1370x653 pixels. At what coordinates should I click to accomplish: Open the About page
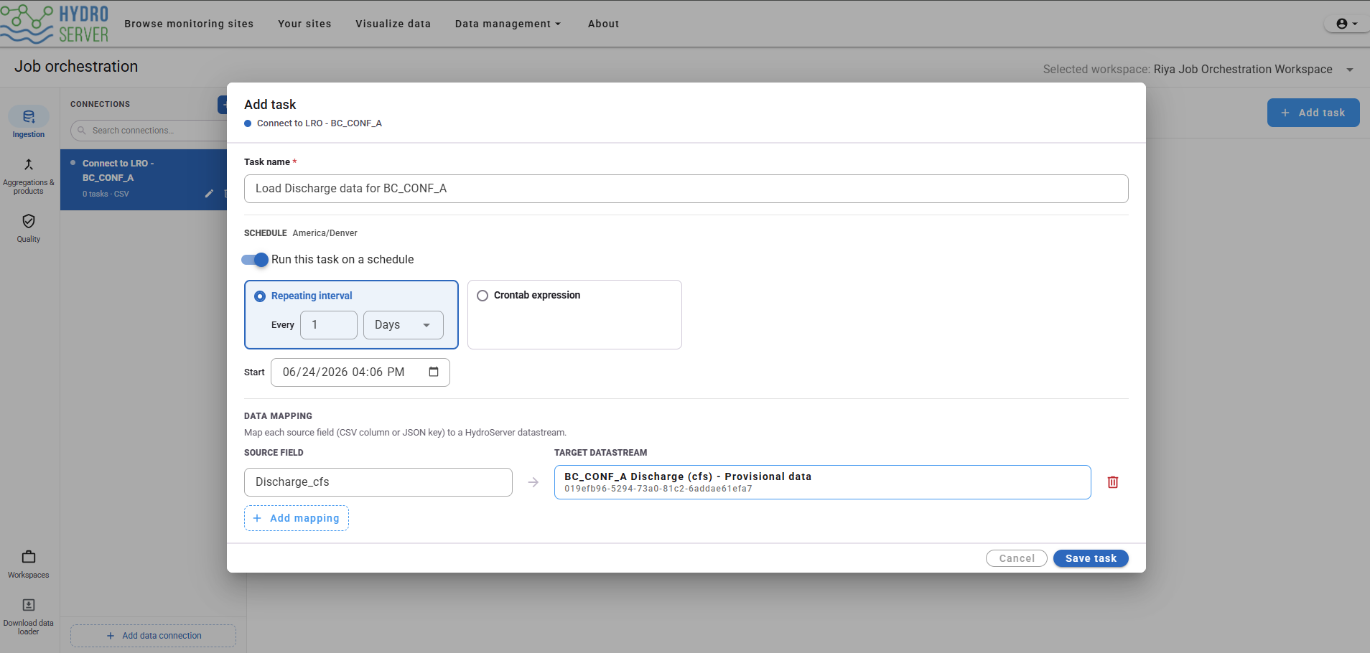click(x=603, y=24)
